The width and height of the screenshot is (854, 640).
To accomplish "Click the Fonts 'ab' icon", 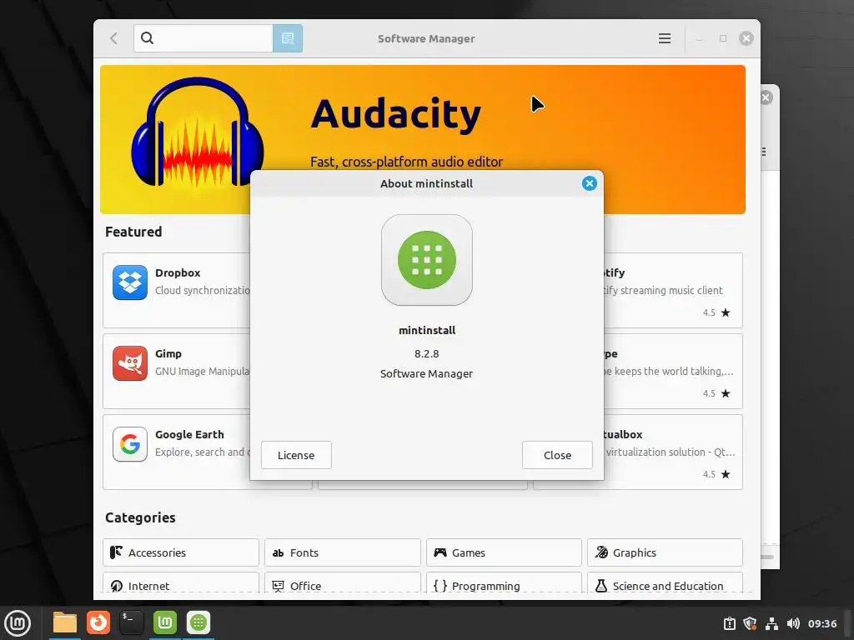I will click(278, 553).
